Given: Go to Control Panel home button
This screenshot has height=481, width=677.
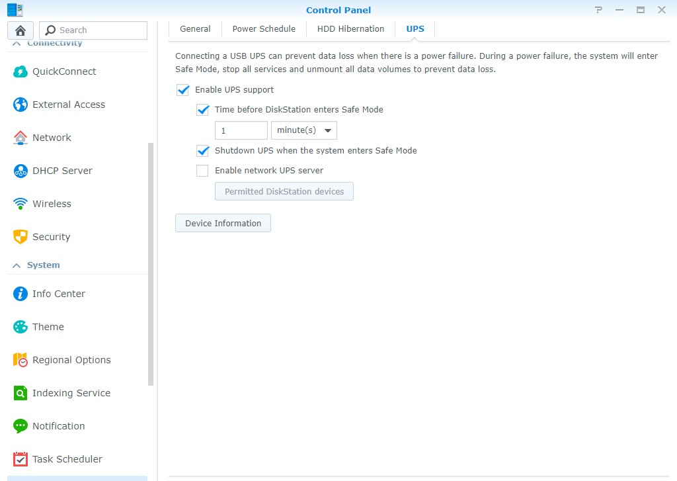Looking at the screenshot, I should 20,30.
